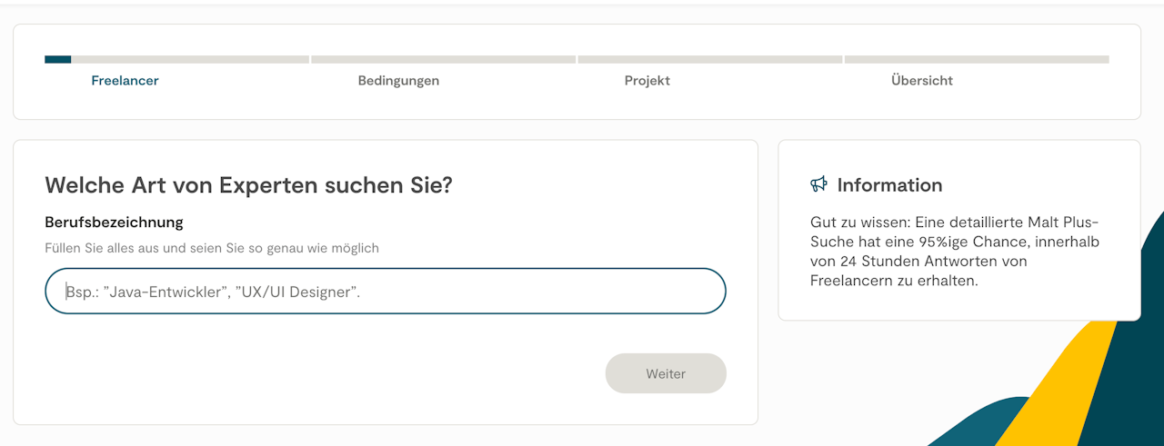Image resolution: width=1164 pixels, height=446 pixels.
Task: Click the heading 'Welche Art von Experten suchen Sie?'
Action: pos(248,185)
